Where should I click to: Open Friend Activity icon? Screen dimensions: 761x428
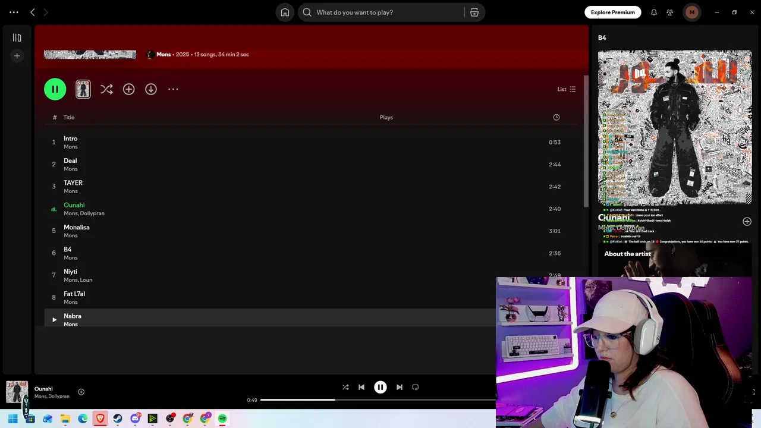pos(670,12)
